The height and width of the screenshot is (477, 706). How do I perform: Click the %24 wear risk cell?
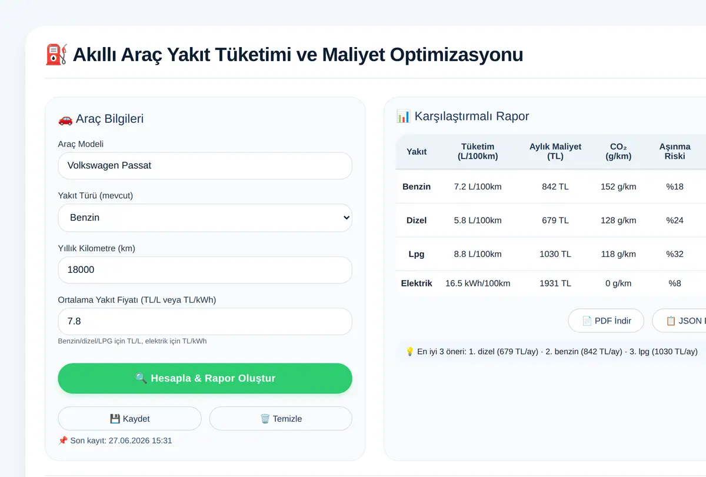pyautogui.click(x=675, y=221)
